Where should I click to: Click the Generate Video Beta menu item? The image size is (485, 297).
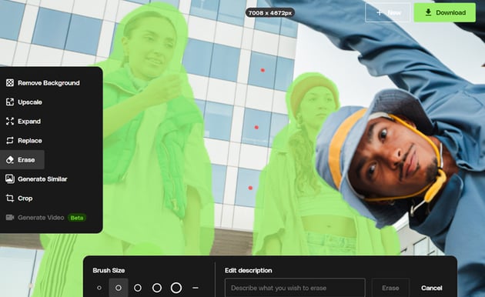pos(45,218)
